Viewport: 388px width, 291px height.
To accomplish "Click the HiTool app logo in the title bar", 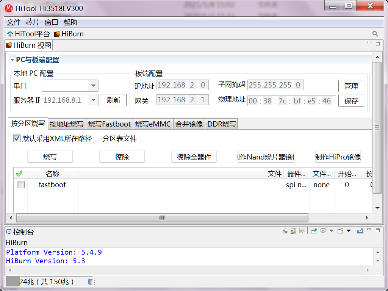I will (x=9, y=8).
